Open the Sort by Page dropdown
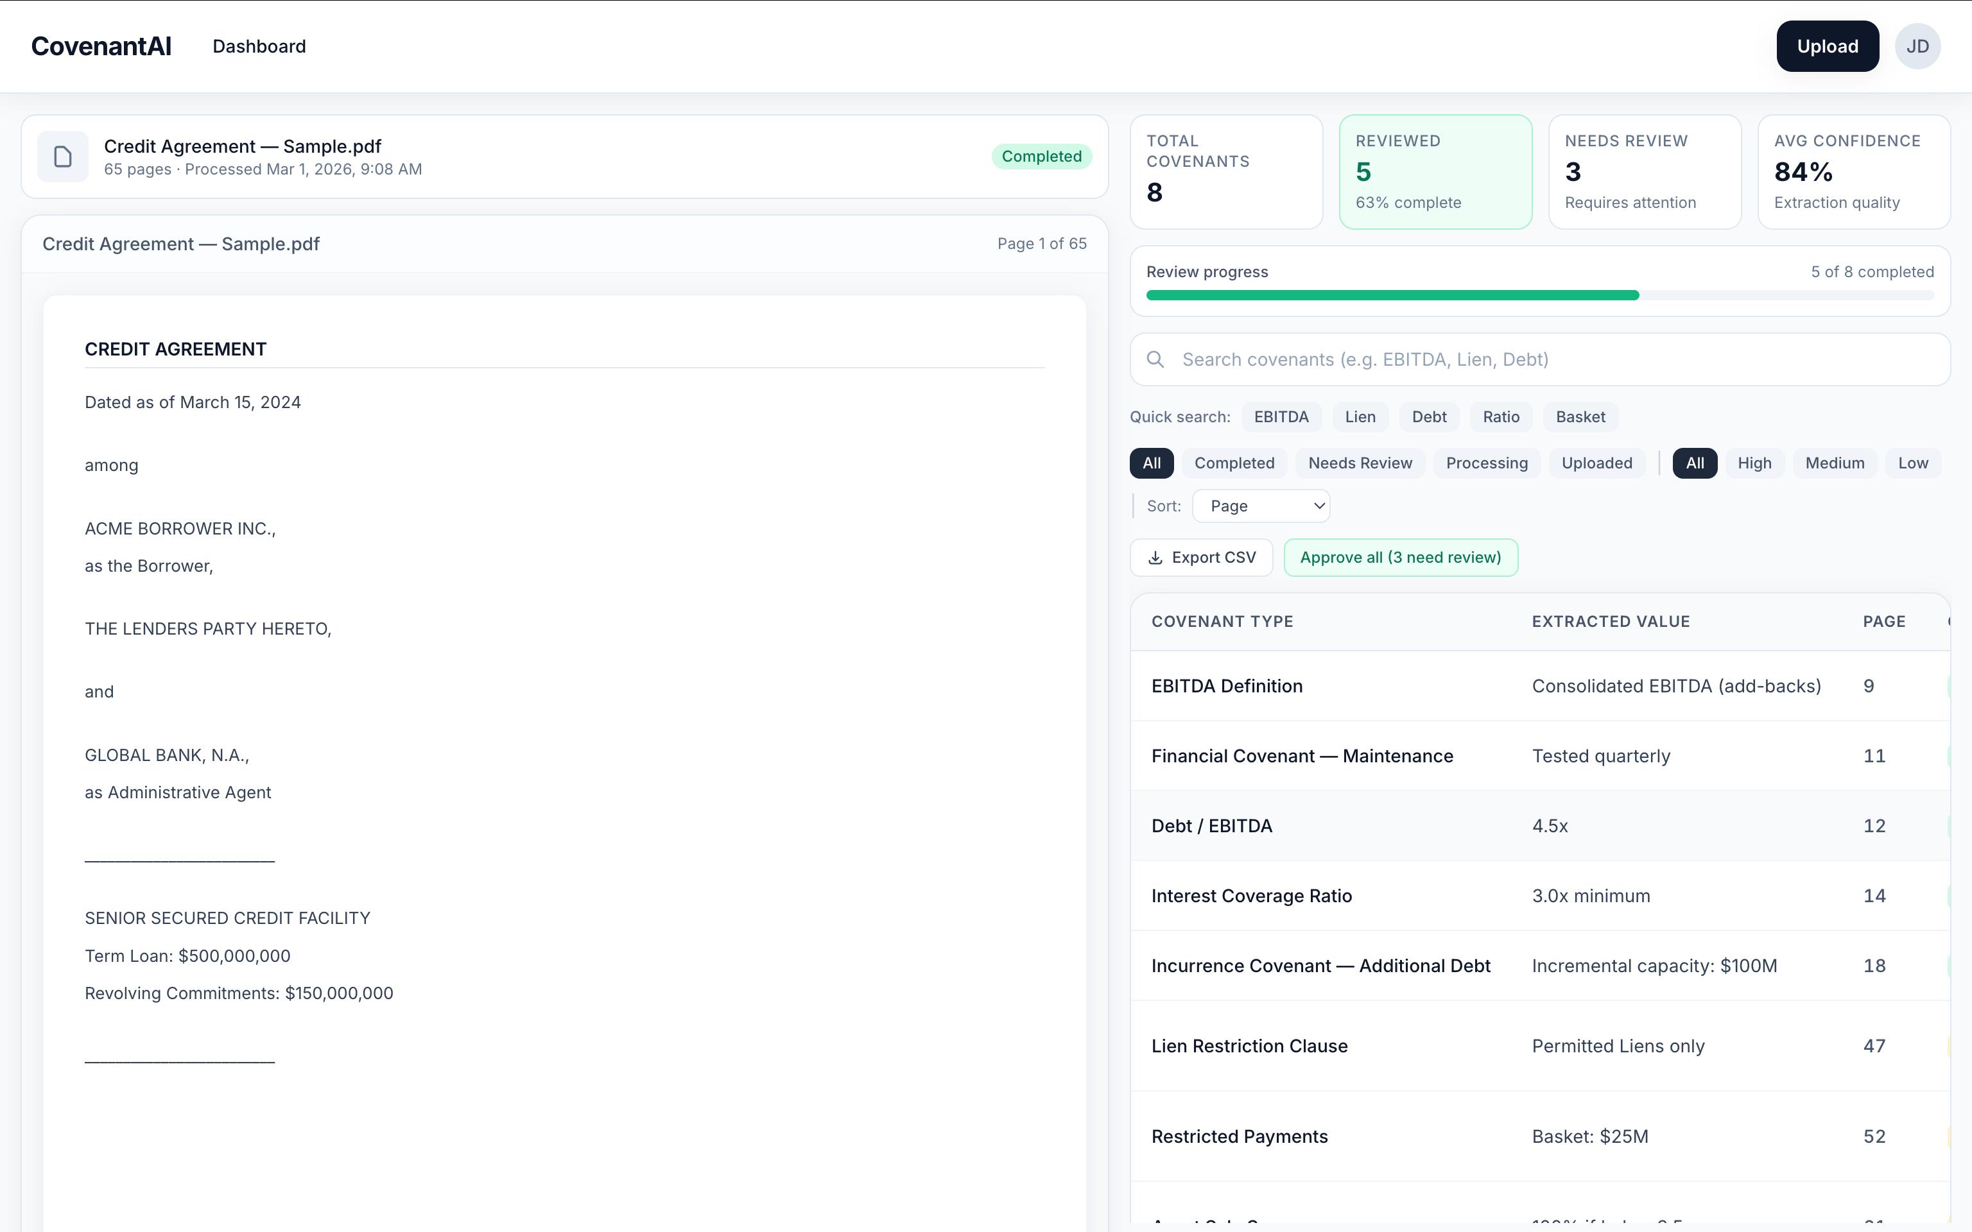Viewport: 1972px width, 1232px height. coord(1261,506)
